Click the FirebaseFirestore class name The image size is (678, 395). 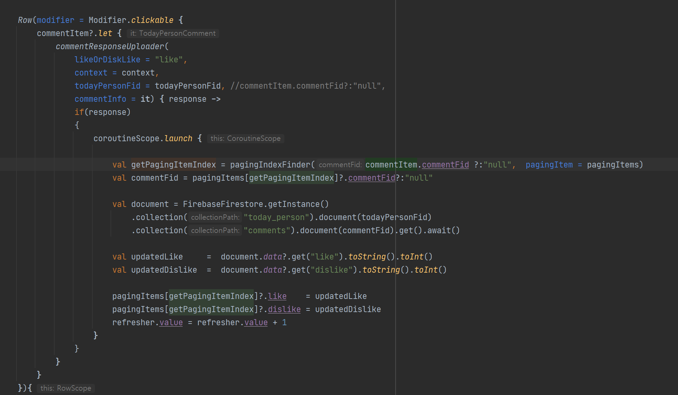coord(223,204)
